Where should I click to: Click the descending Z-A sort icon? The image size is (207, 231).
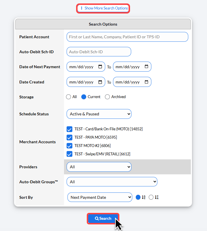pyautogui.click(x=157, y=197)
